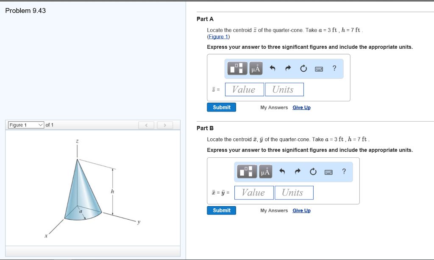Open help via the question mark in Part A
Screen dimensions: 434x260
[x=334, y=68]
